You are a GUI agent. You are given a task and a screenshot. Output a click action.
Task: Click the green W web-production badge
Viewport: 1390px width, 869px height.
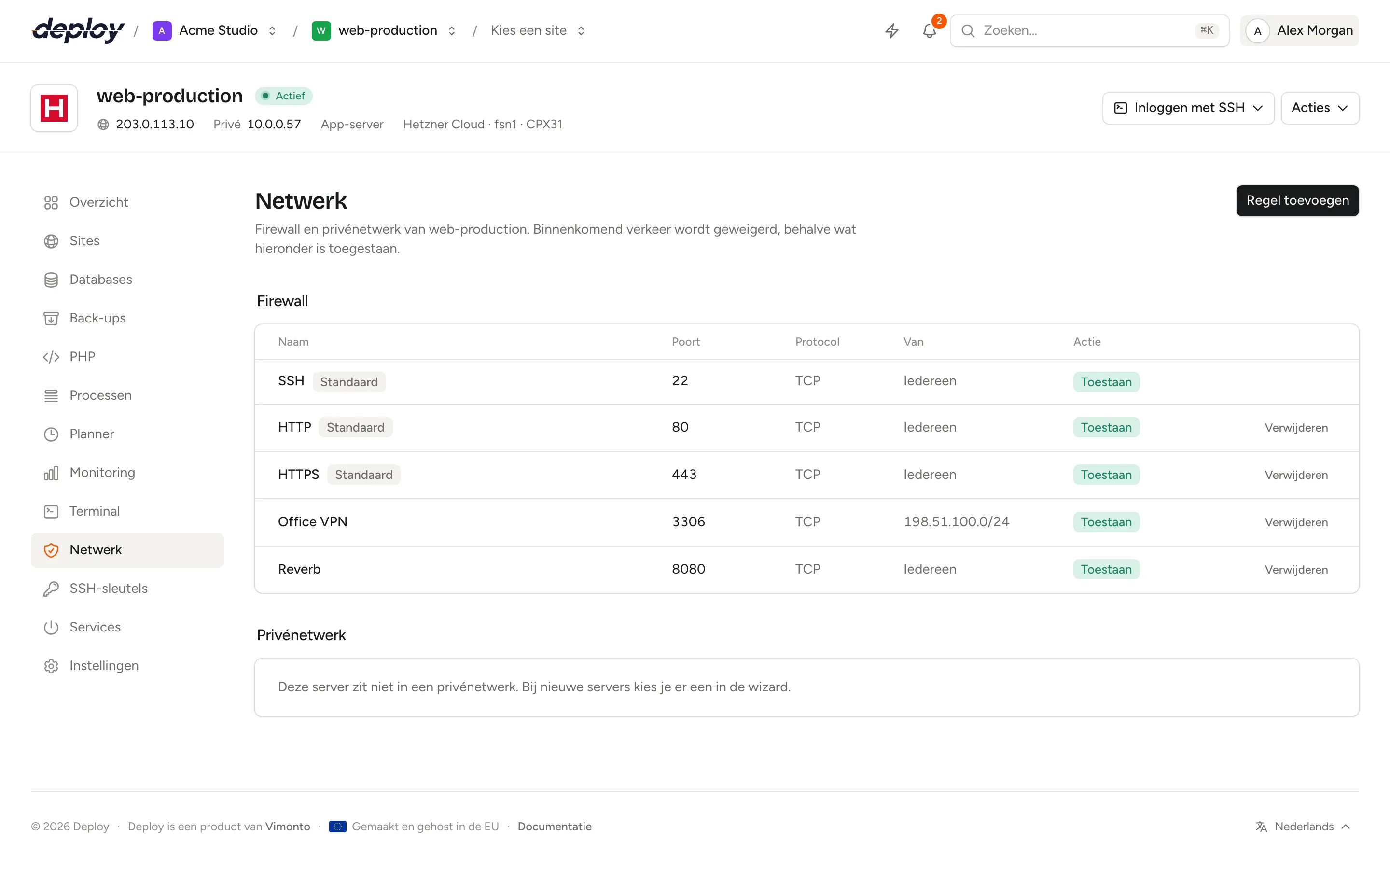[x=321, y=30]
